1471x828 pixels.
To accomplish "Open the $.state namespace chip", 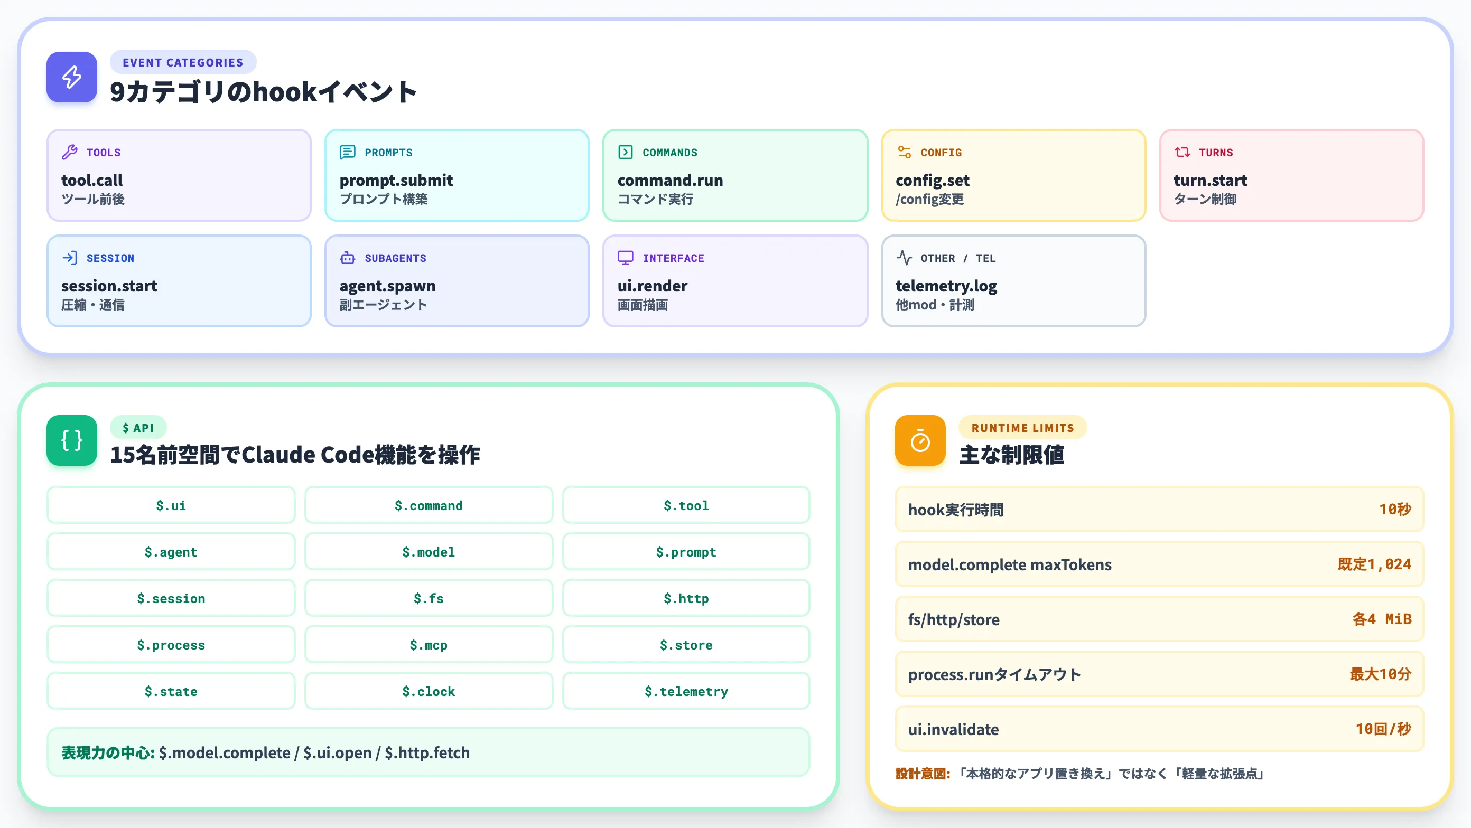I will point(171,691).
